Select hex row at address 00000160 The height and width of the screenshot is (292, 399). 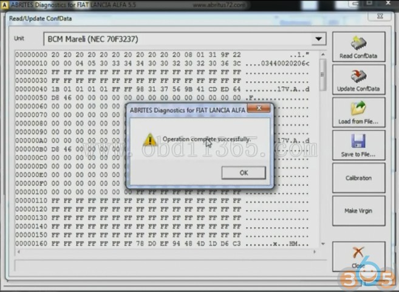pyautogui.click(x=162, y=243)
